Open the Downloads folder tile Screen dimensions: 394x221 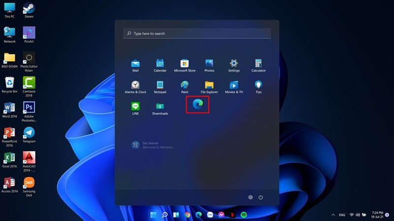pyautogui.click(x=160, y=109)
